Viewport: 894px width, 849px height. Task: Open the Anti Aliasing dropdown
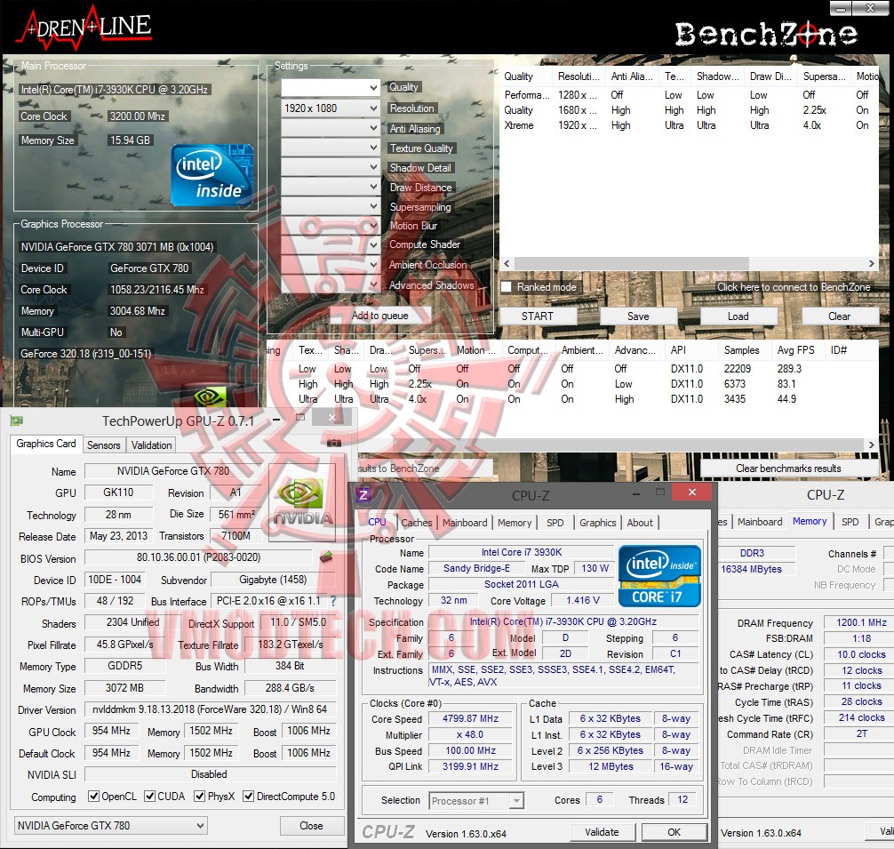click(331, 128)
